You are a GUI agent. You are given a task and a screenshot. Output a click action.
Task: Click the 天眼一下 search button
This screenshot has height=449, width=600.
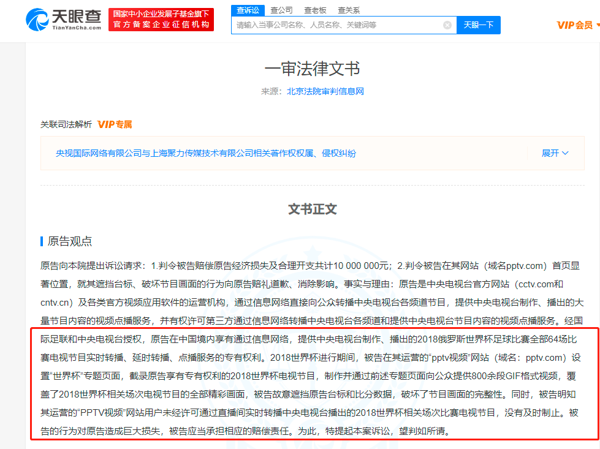478,25
